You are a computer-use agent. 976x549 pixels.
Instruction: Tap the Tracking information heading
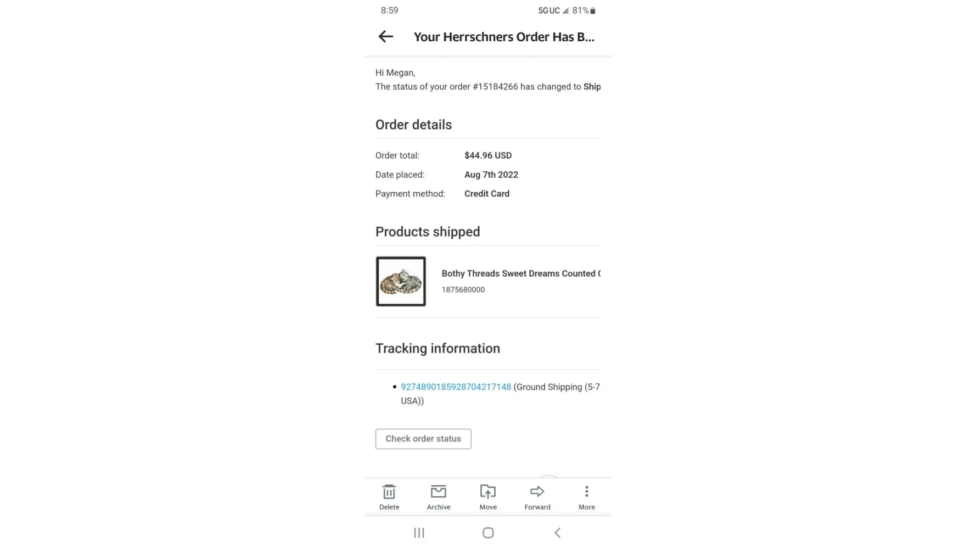[x=437, y=349]
